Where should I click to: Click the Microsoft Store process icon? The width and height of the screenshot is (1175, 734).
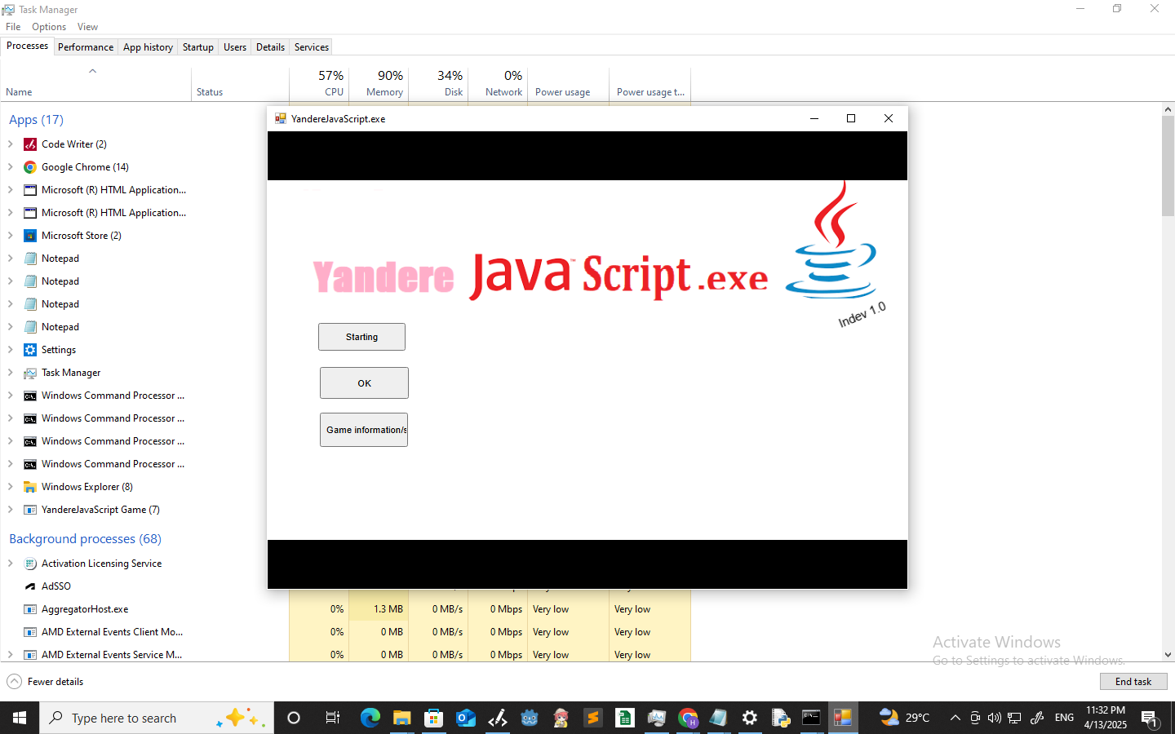pyautogui.click(x=30, y=236)
